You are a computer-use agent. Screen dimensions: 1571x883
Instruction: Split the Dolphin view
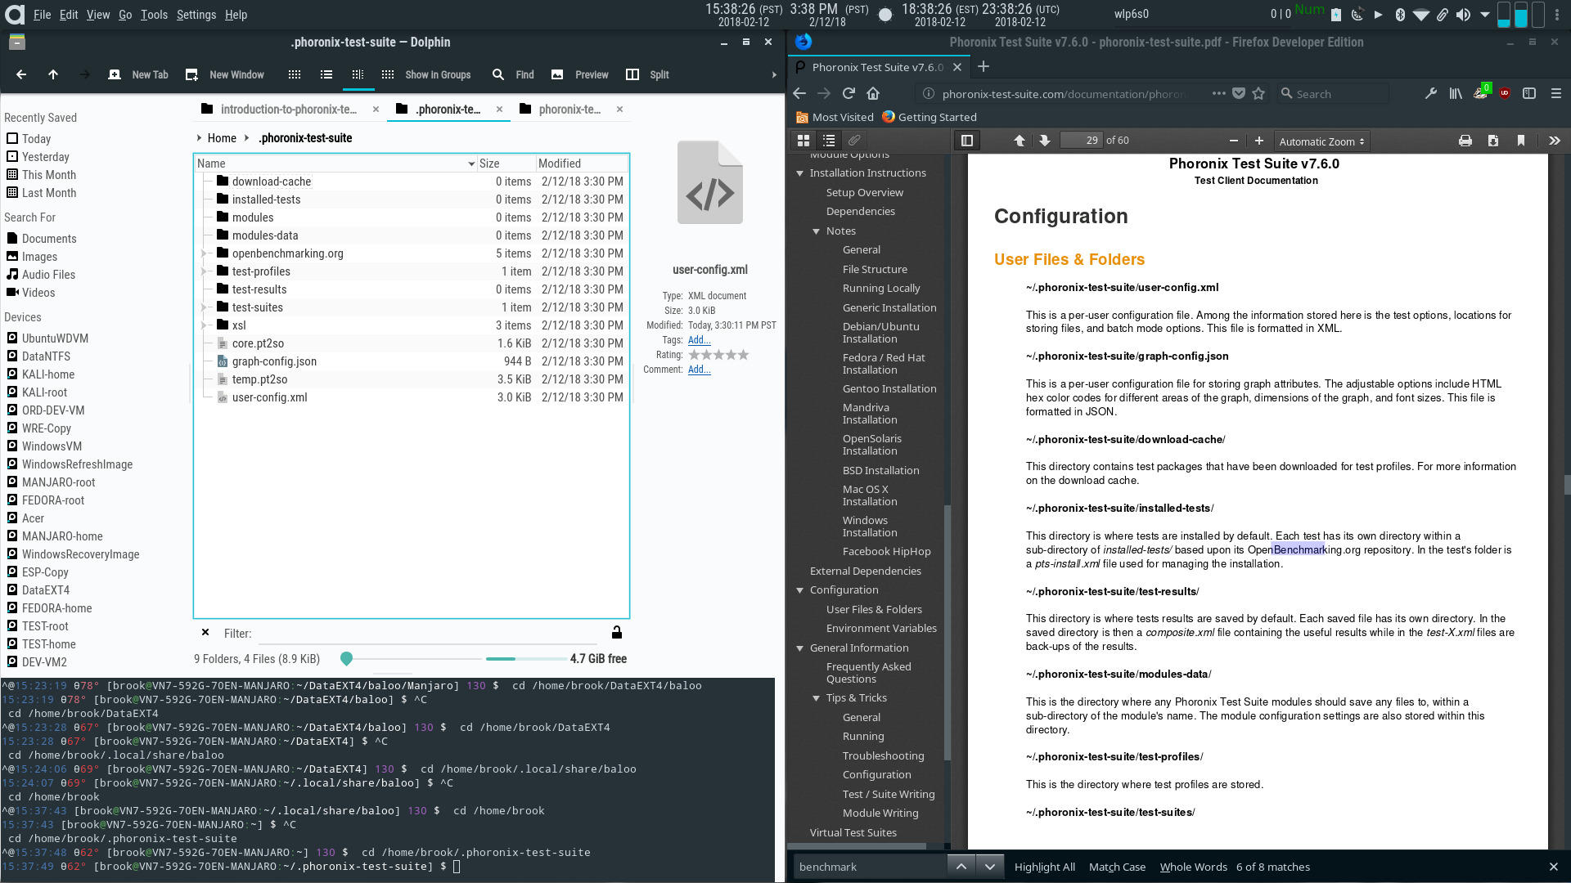647,74
